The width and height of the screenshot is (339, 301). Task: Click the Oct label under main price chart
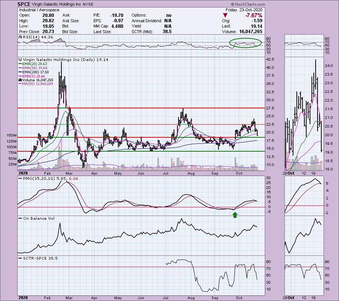239,173
